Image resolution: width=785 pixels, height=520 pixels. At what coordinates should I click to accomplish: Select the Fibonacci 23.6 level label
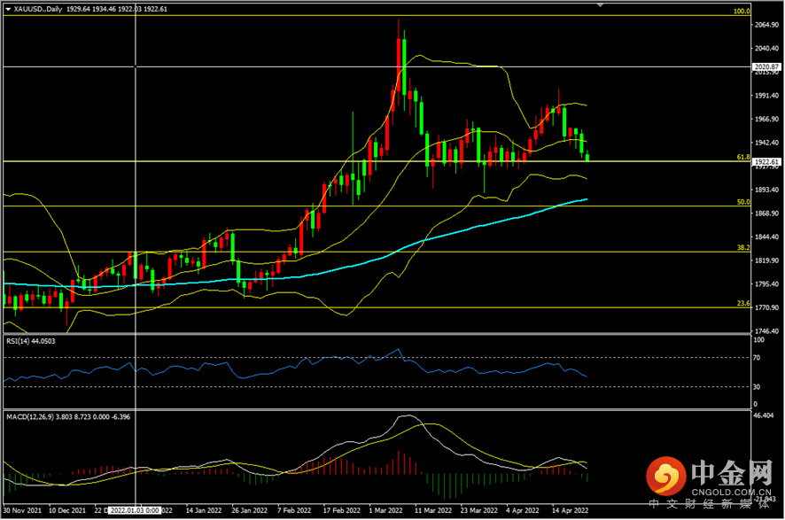point(743,304)
